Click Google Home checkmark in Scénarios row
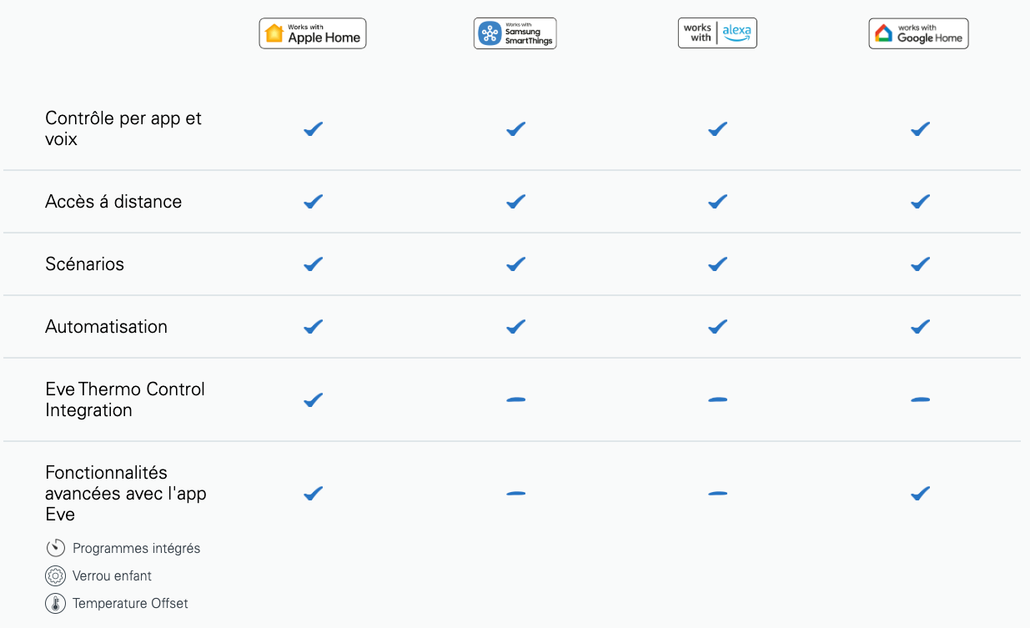This screenshot has height=628, width=1030. [920, 264]
